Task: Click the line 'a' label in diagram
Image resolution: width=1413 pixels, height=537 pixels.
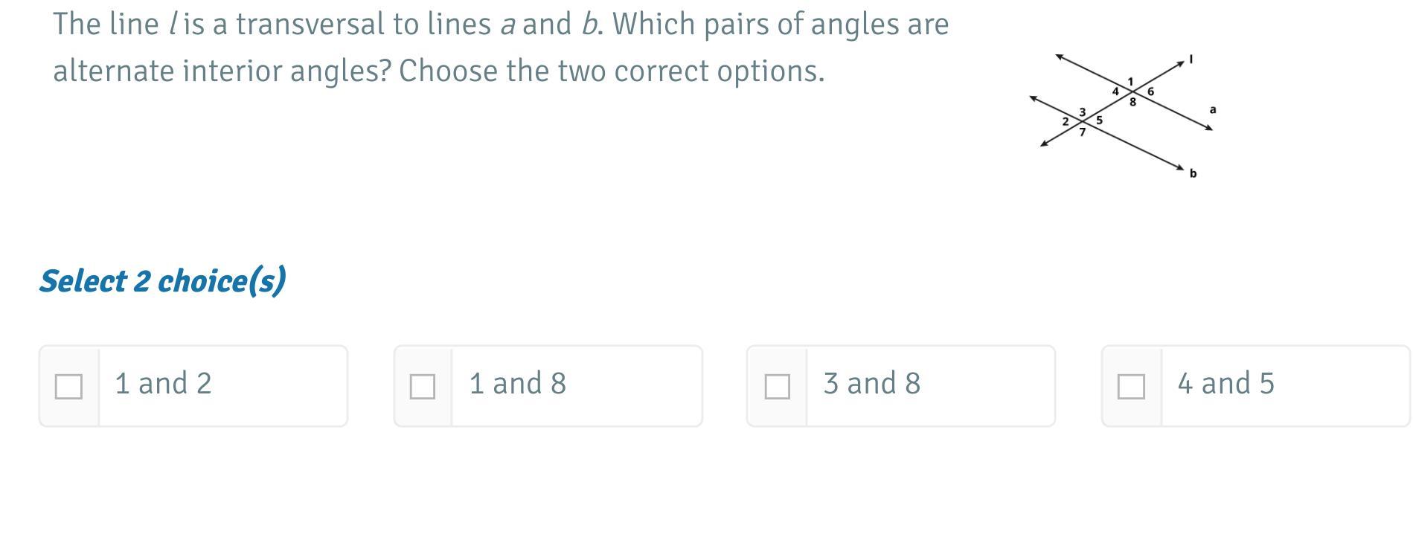Action: click(x=1213, y=110)
